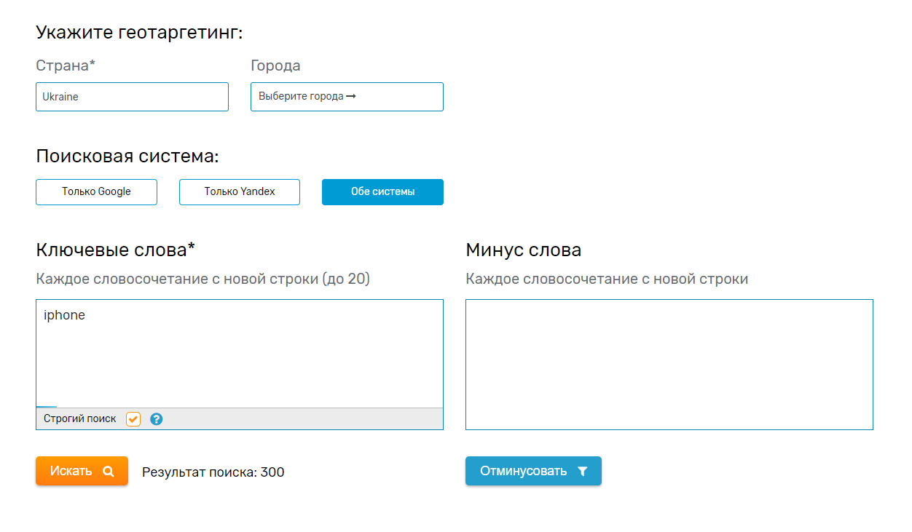This screenshot has width=912, height=532.
Task: Select Только Google search engine option
Action: click(96, 191)
